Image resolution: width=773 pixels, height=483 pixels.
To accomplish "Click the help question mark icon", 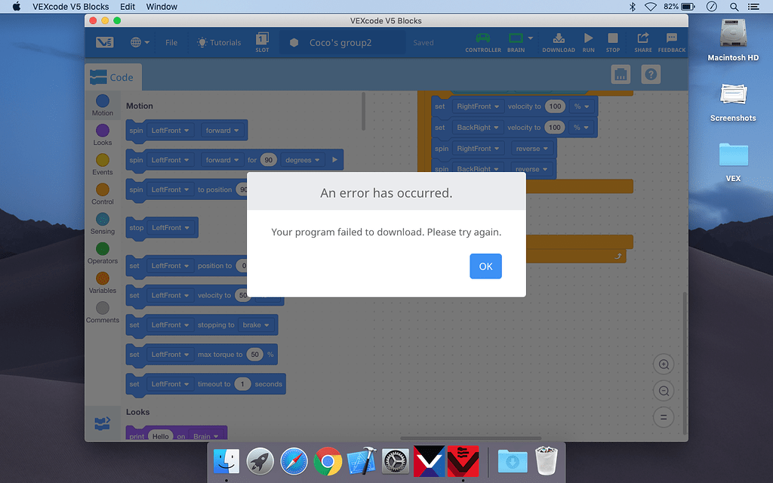I will 651,75.
